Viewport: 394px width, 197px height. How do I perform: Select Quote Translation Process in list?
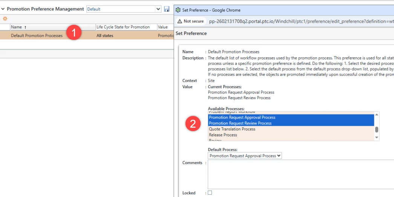coord(291,129)
